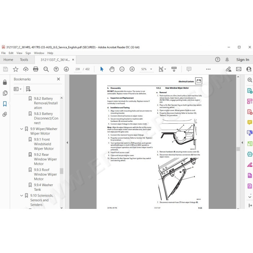The width and height of the screenshot is (253, 253).
Task: Zoom out with minus button
Action: coord(122,69)
